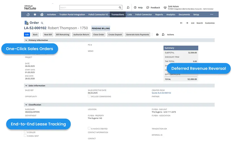The height and width of the screenshot is (144, 232).
Task: Open the Documents menu
Action: 184,14
